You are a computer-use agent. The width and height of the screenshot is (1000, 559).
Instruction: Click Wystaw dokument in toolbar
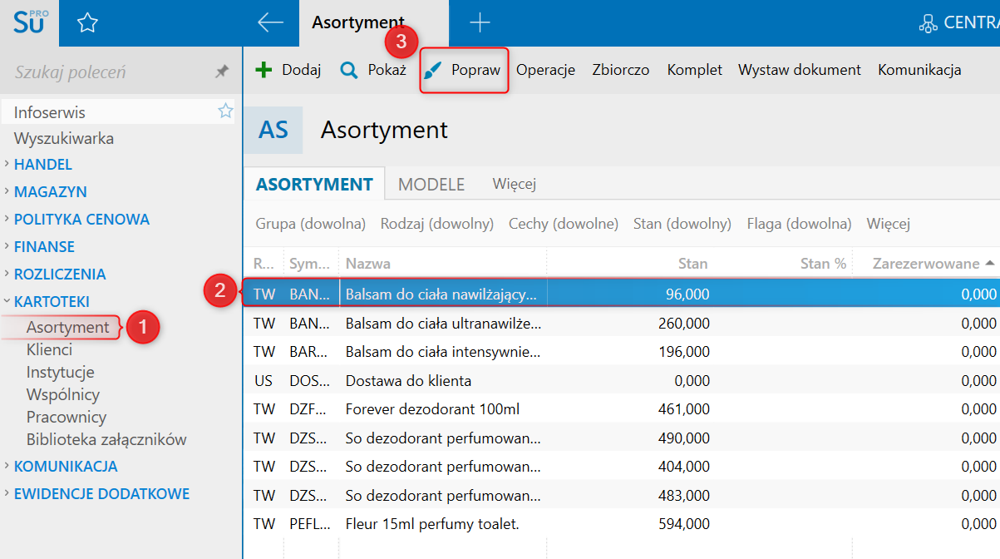(x=799, y=70)
